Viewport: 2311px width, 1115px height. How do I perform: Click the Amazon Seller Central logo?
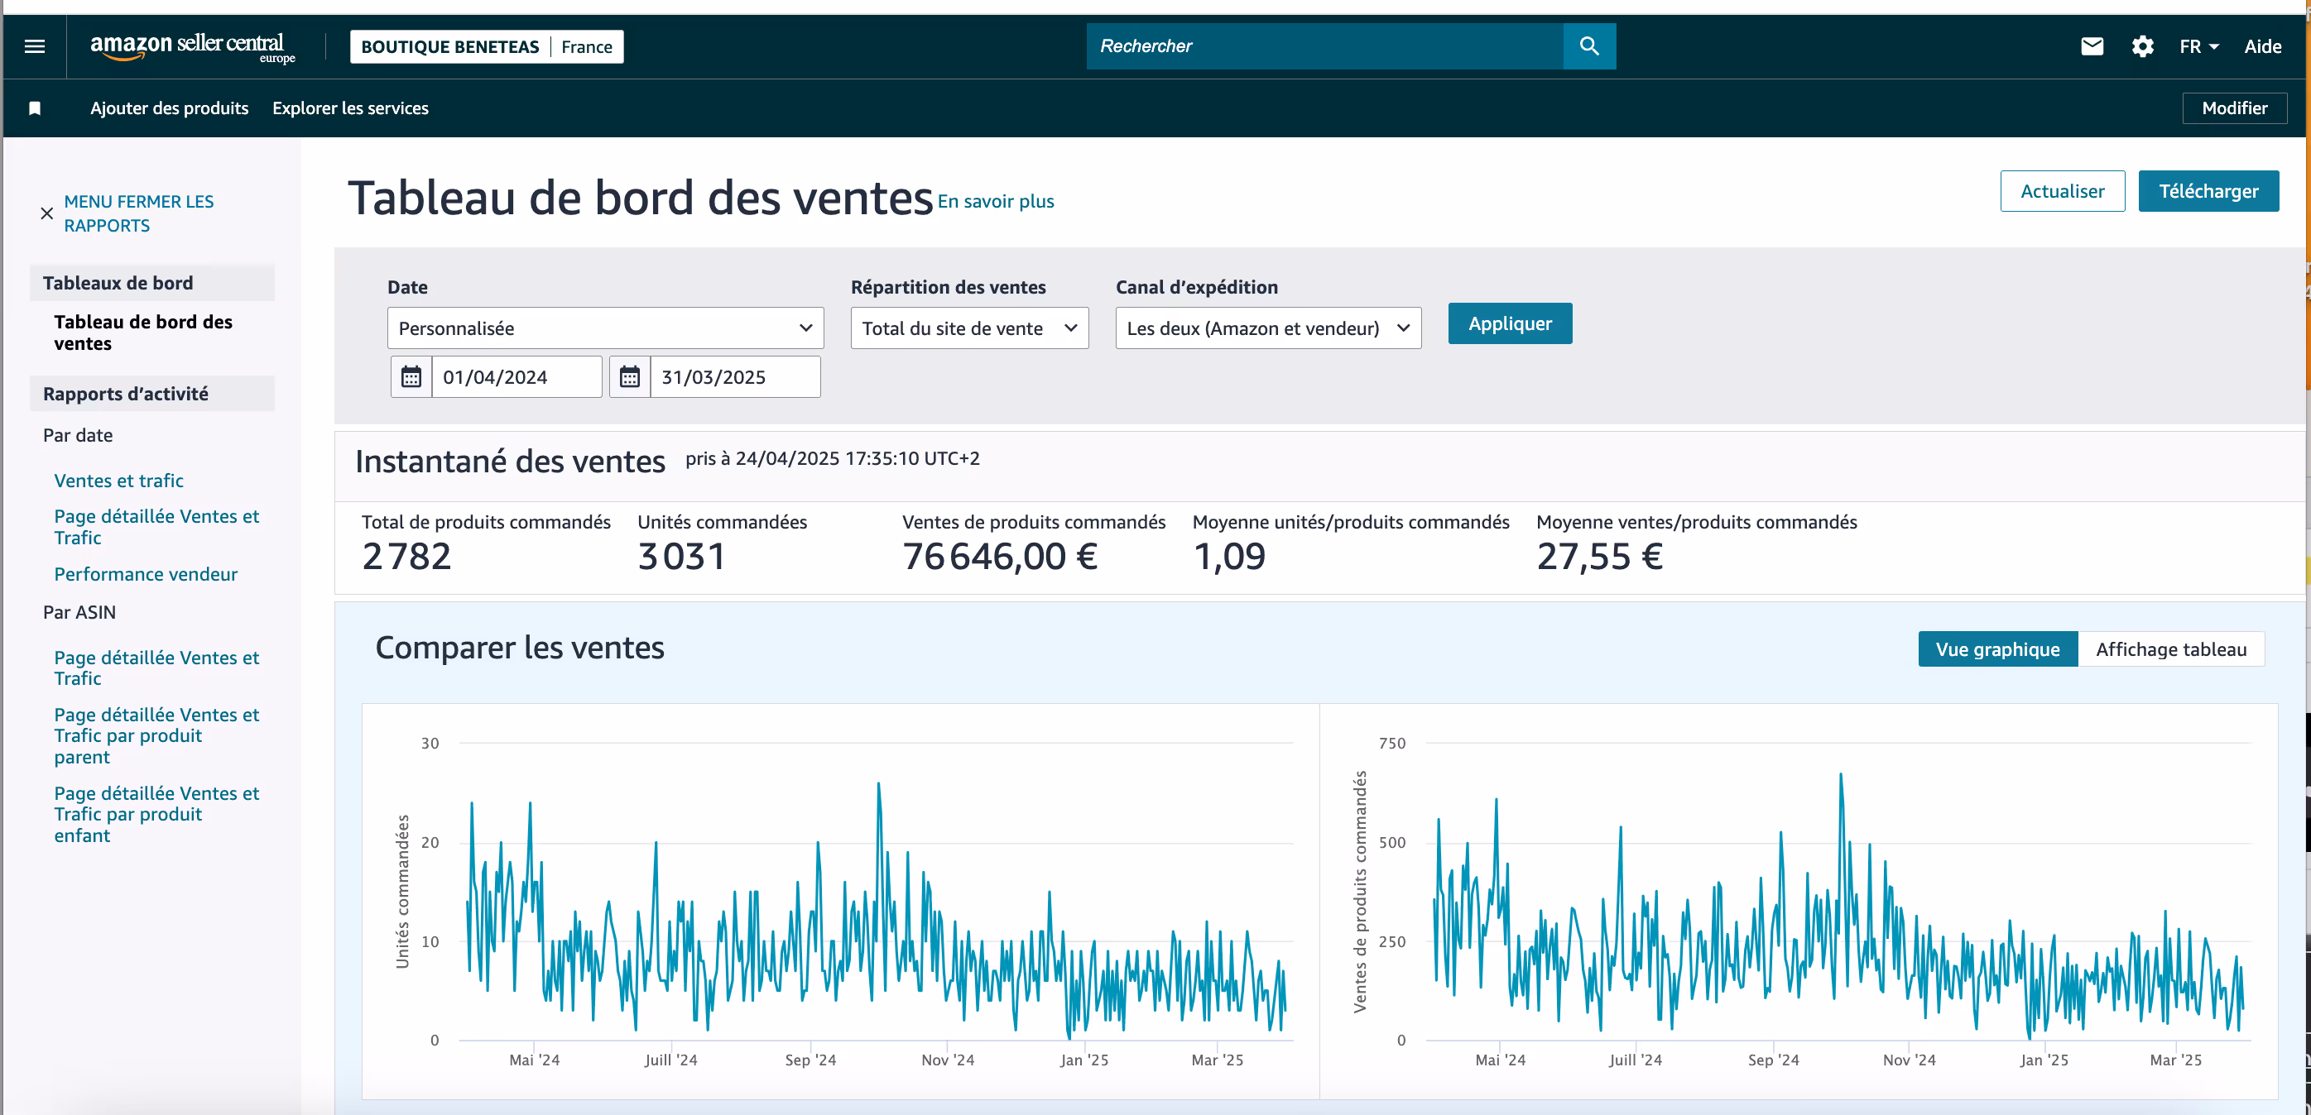point(192,46)
